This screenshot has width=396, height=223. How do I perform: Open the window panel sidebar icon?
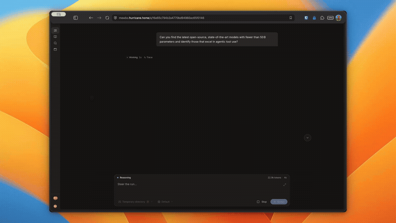[x=55, y=50]
